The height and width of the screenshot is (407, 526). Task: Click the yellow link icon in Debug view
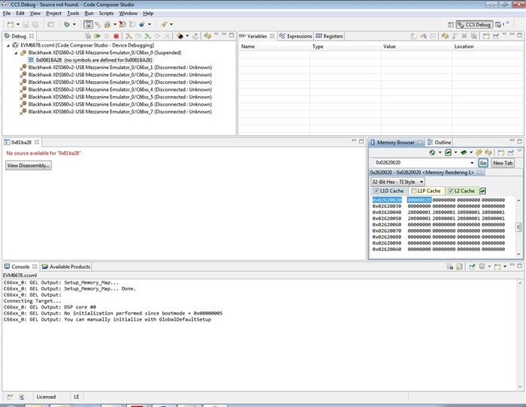point(207,36)
